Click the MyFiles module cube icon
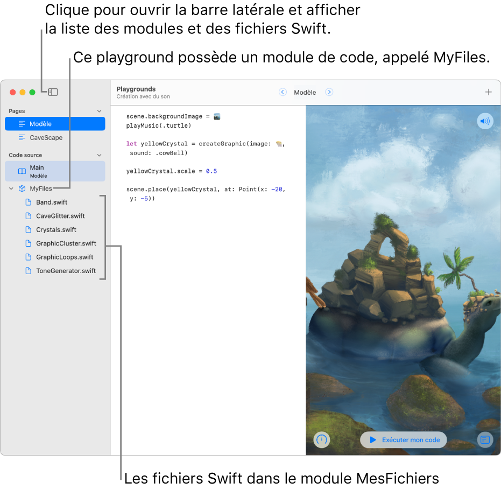This screenshot has height=490, width=501. [22, 188]
